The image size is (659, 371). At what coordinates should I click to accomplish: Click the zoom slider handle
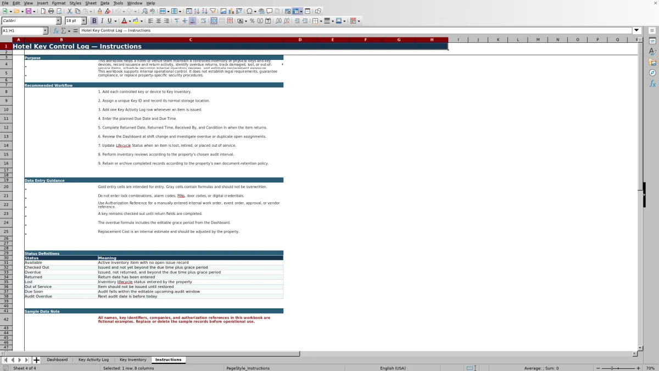(612, 368)
